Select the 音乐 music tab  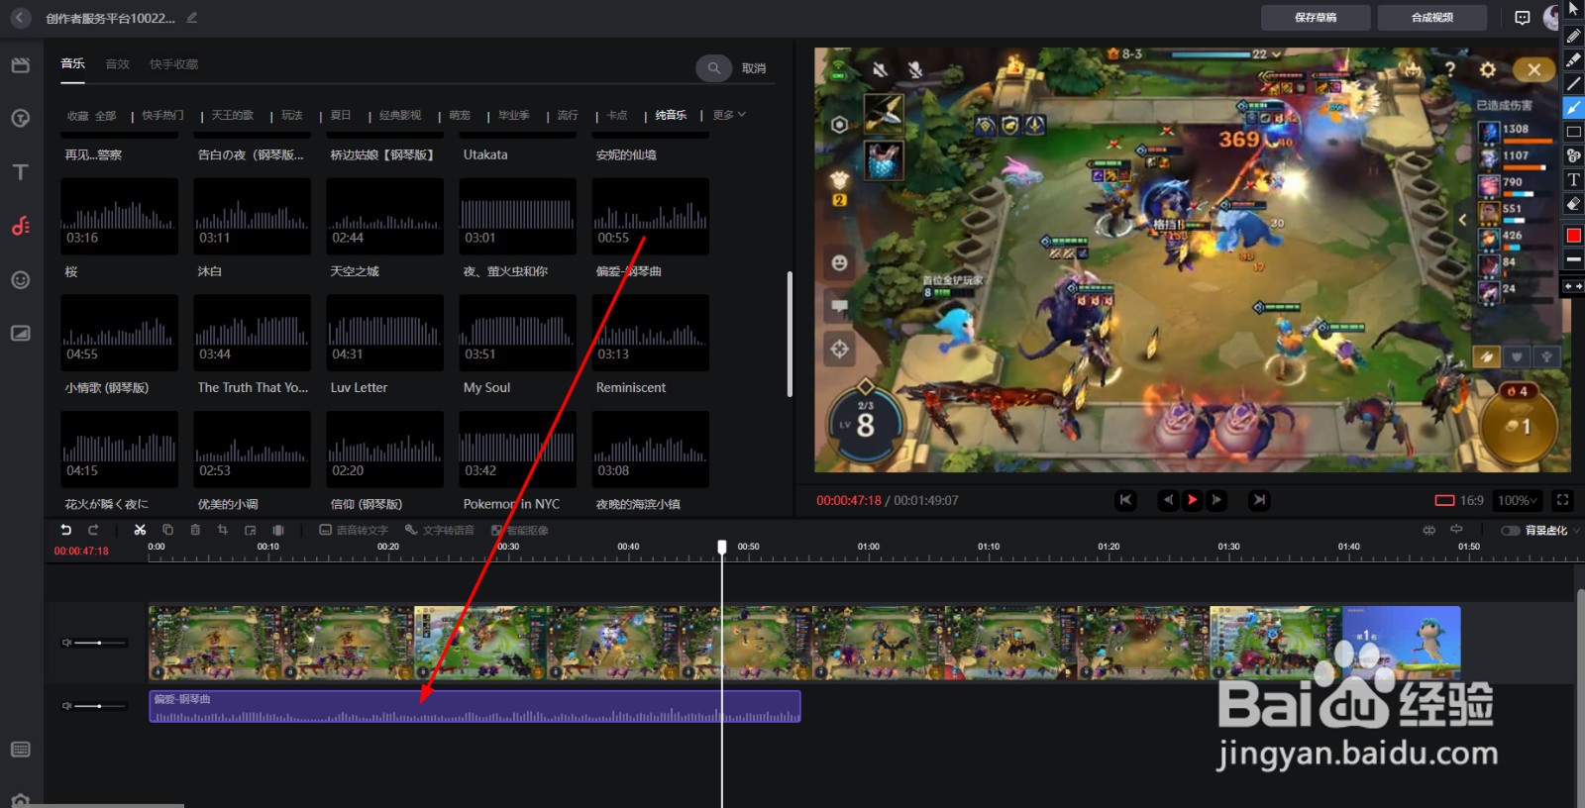(x=73, y=63)
